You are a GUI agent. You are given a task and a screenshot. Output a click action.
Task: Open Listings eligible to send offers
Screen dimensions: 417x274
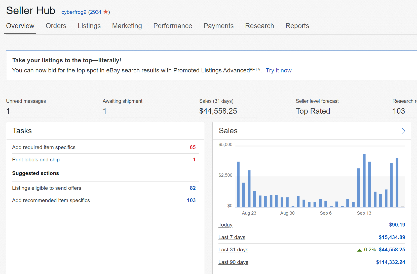[47, 188]
